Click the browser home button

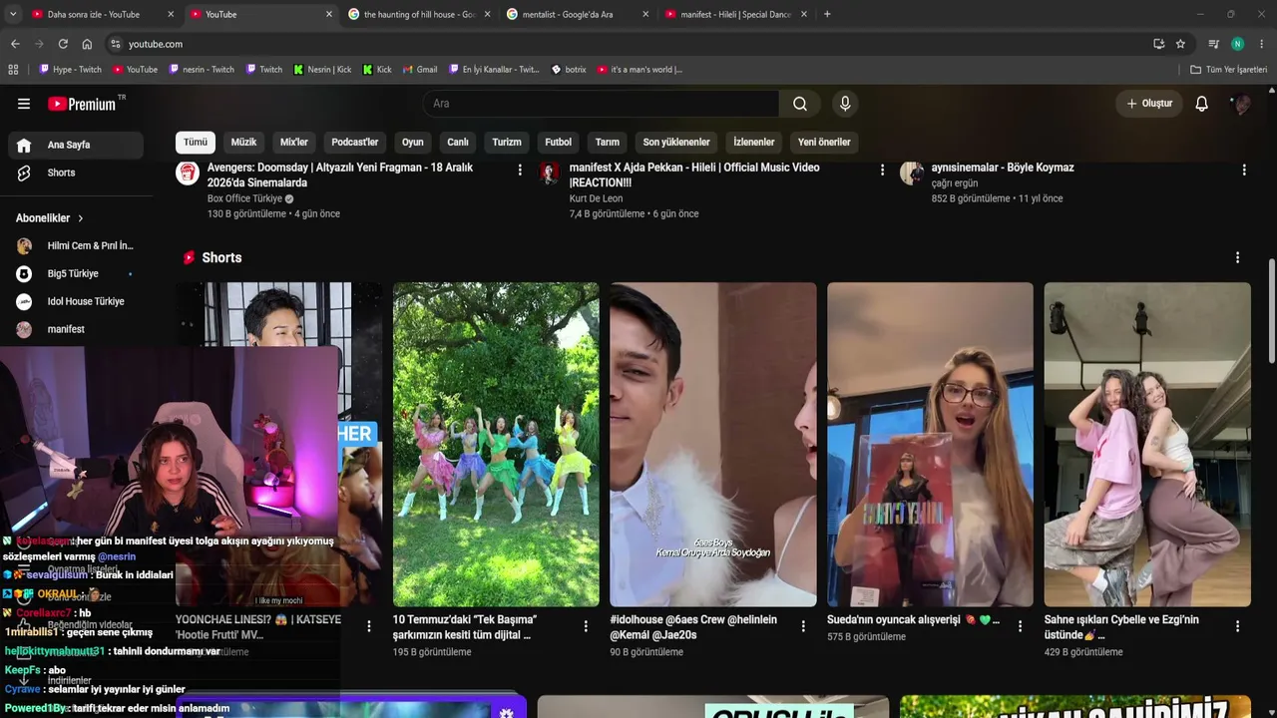point(87,44)
